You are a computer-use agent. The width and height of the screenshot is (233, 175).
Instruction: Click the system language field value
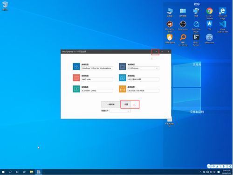(143, 79)
